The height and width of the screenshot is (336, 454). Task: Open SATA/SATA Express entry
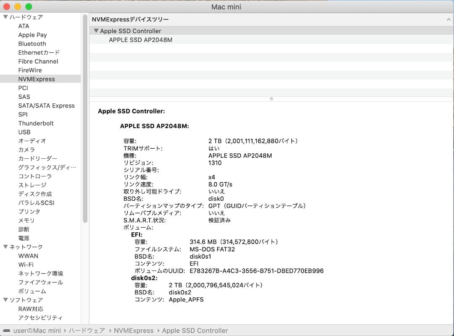click(x=46, y=106)
